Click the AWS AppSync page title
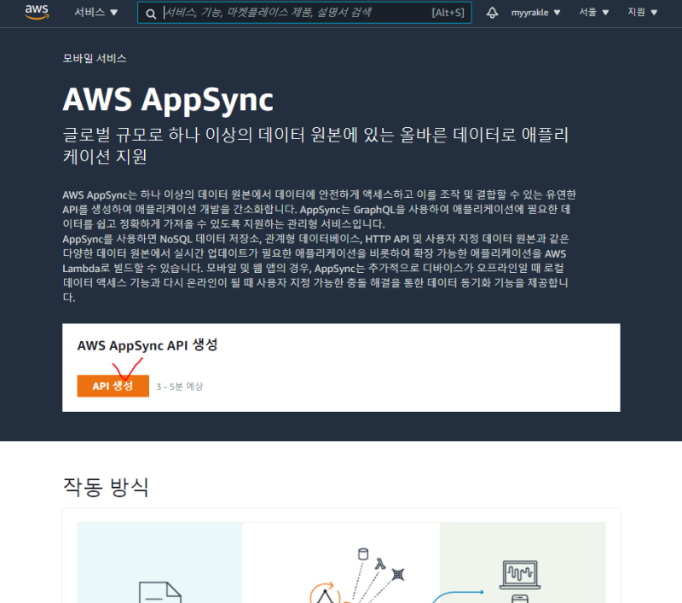This screenshot has height=603, width=682. pyautogui.click(x=168, y=100)
